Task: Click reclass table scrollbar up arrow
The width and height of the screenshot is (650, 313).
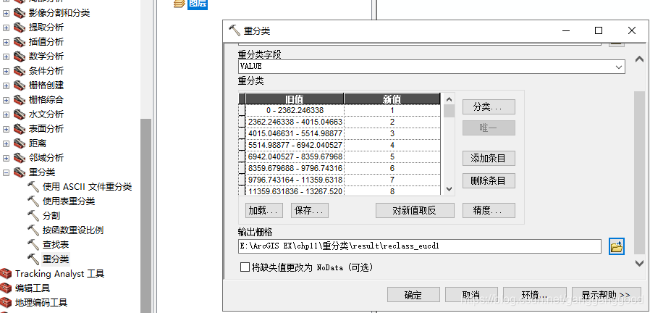Action: (x=449, y=100)
